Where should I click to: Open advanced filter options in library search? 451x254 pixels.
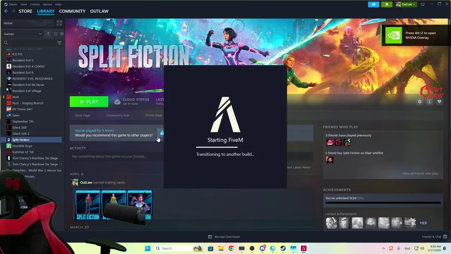click(x=59, y=43)
